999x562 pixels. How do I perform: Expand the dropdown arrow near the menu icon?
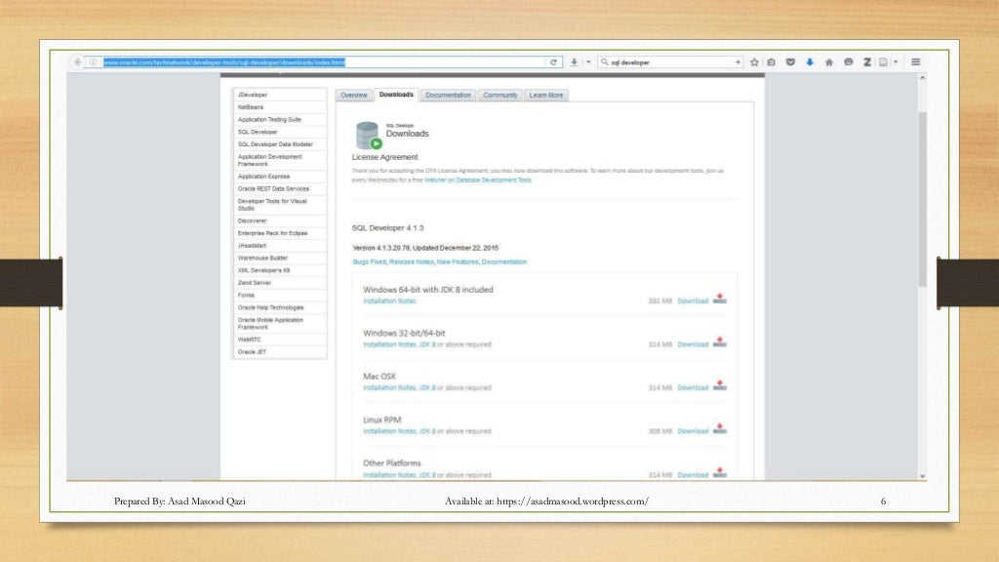(896, 61)
